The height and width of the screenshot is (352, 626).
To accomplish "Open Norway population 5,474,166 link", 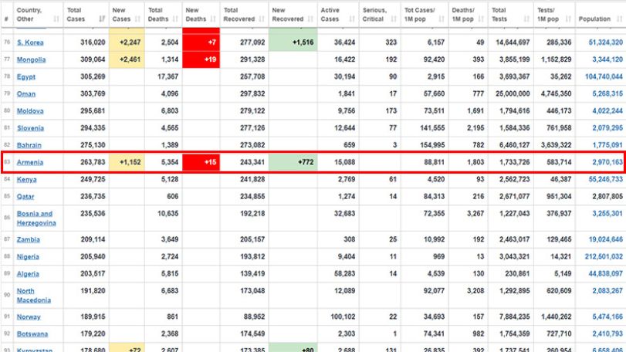I will pyautogui.click(x=607, y=317).
